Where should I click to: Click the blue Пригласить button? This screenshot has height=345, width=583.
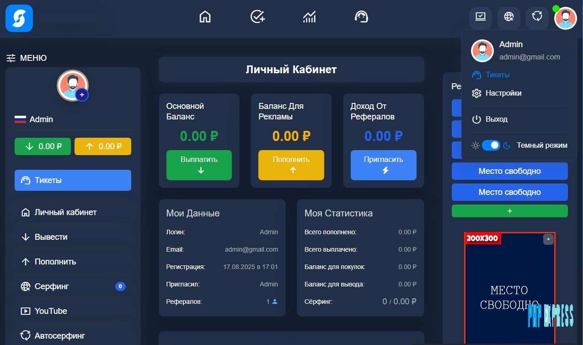[x=384, y=165]
